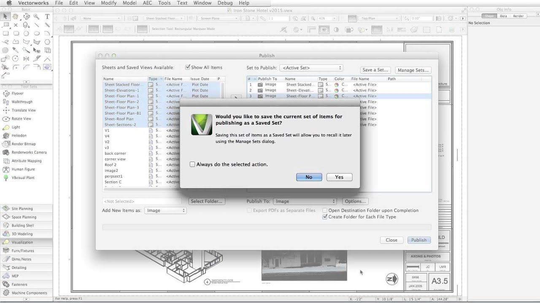
Task: Choose the Light tool
Action: (16, 127)
